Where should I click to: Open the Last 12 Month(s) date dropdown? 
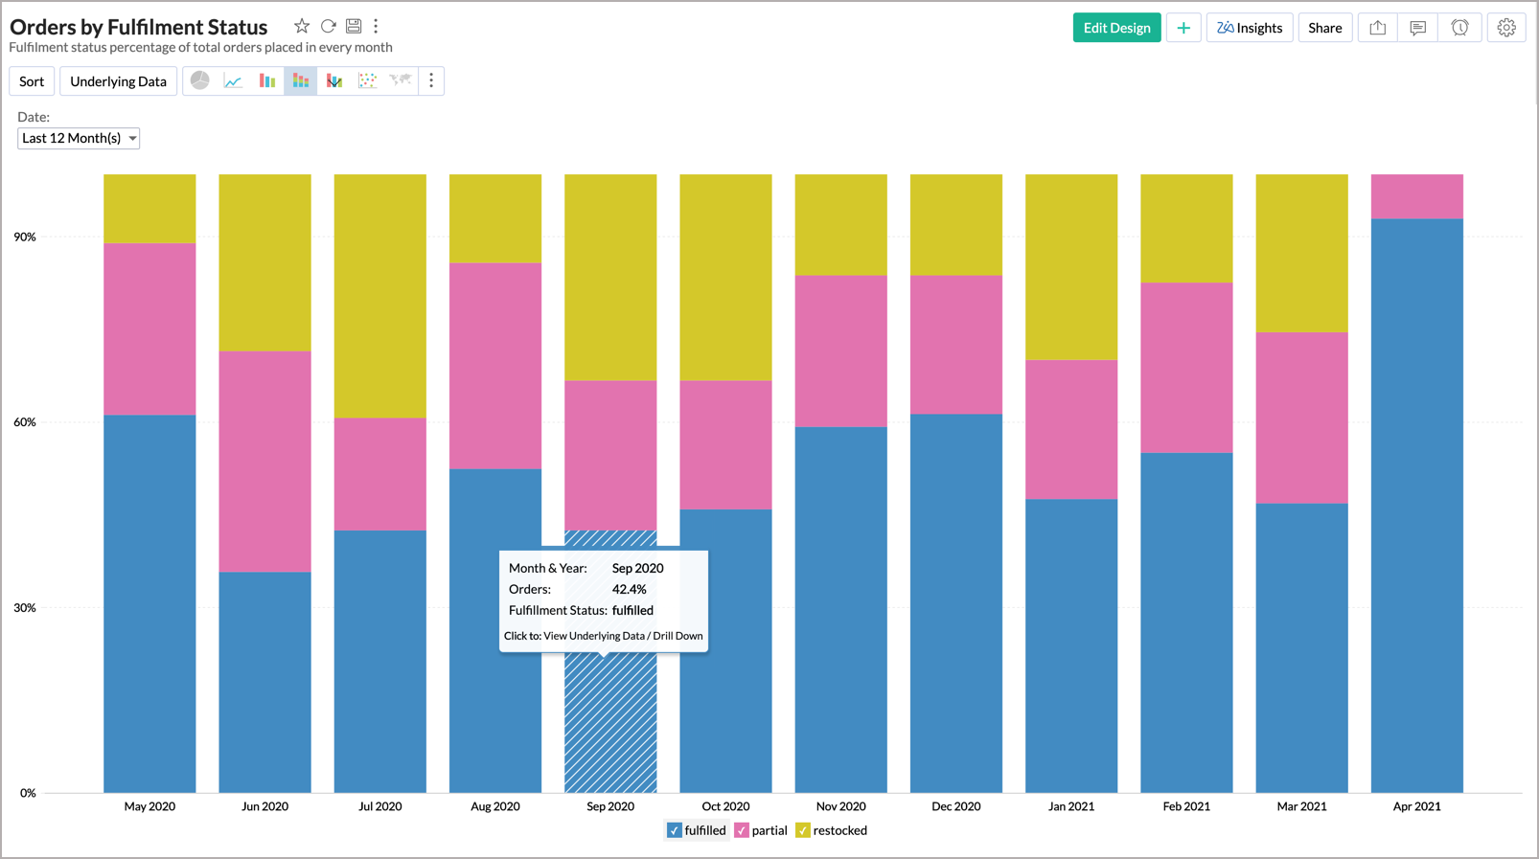(x=79, y=139)
